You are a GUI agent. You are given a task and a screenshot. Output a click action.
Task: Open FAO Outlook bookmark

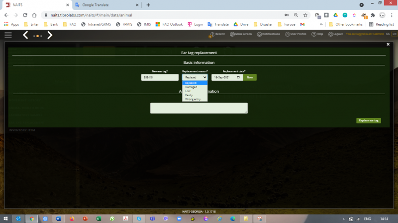[169, 24]
